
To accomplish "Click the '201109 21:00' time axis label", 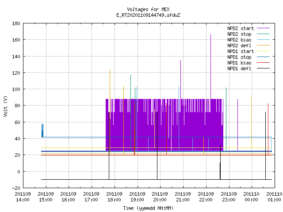I will pyautogui.click(x=183, y=197).
